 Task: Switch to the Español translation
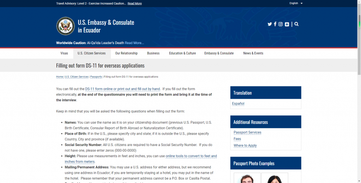point(238,104)
